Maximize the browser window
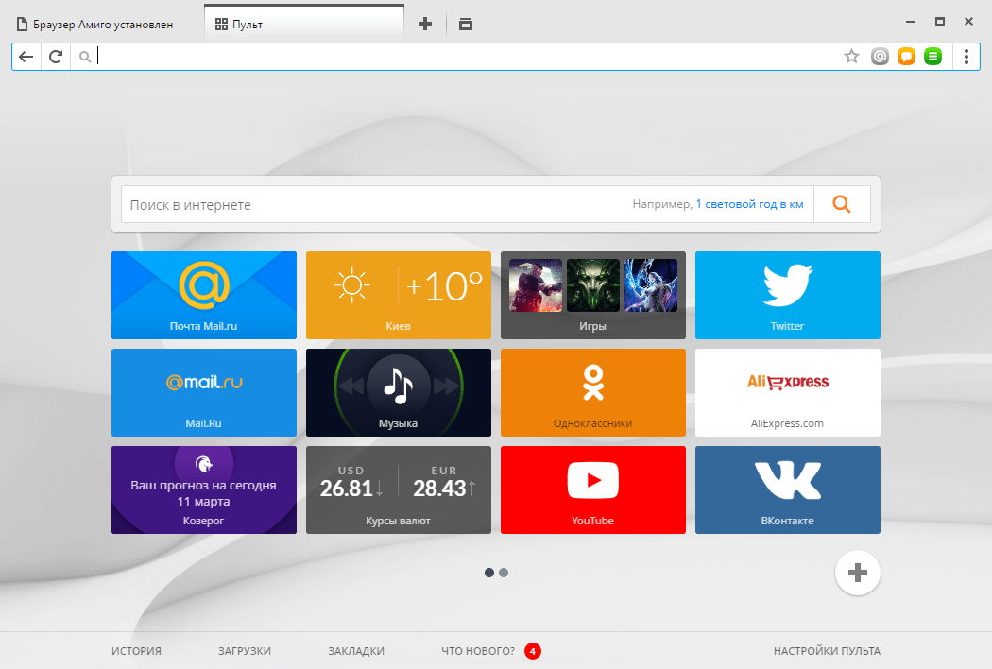Screen dimensions: 992x669 click(x=940, y=22)
